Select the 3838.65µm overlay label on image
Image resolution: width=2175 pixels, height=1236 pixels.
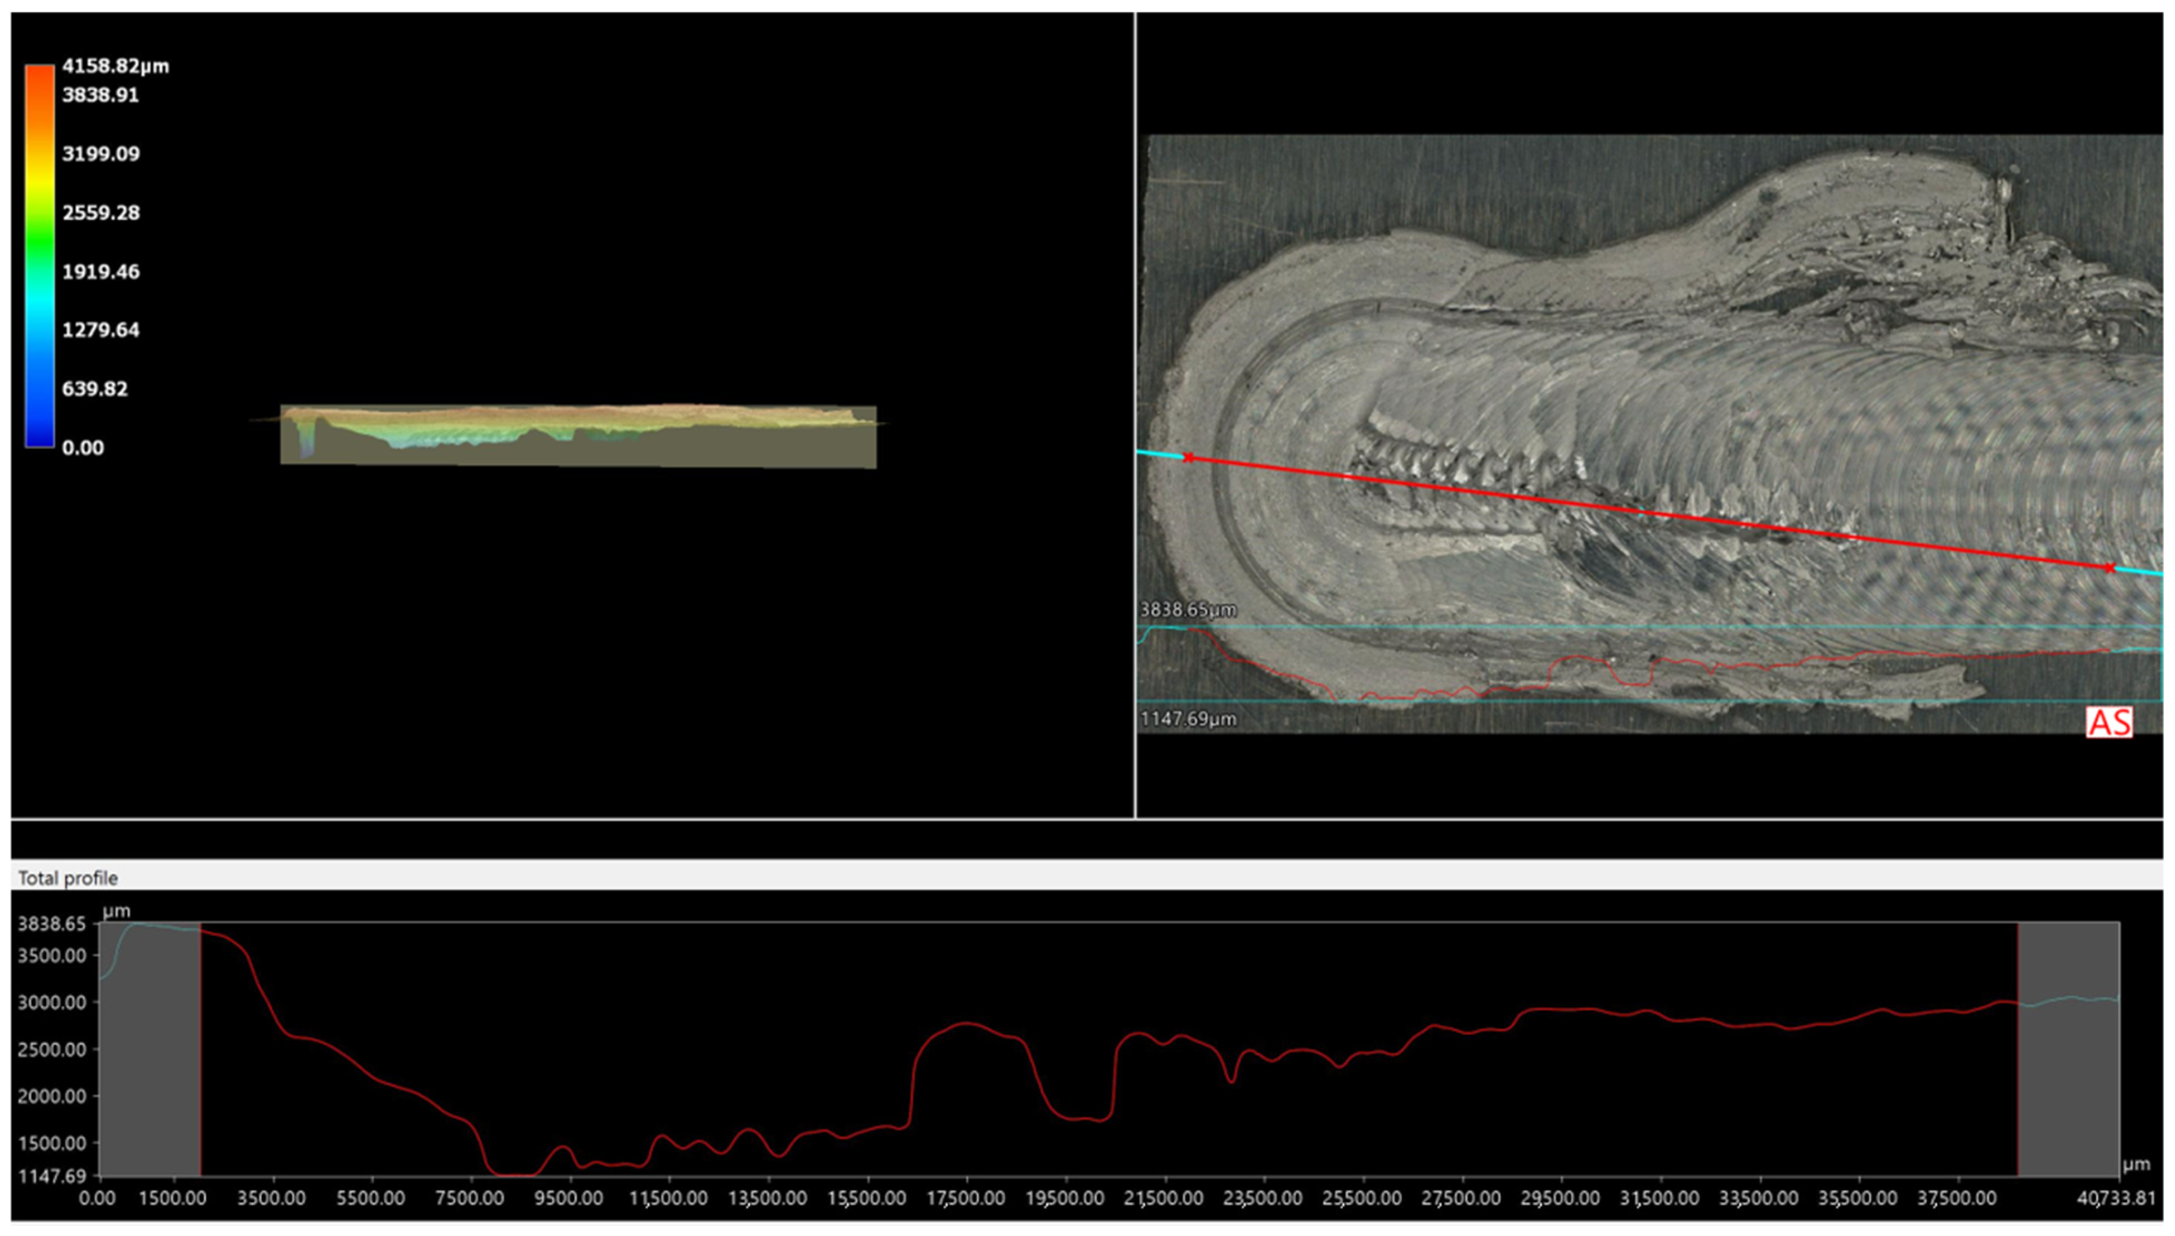tap(1187, 609)
